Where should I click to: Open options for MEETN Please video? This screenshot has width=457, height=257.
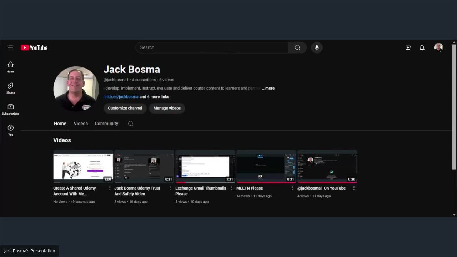293,188
